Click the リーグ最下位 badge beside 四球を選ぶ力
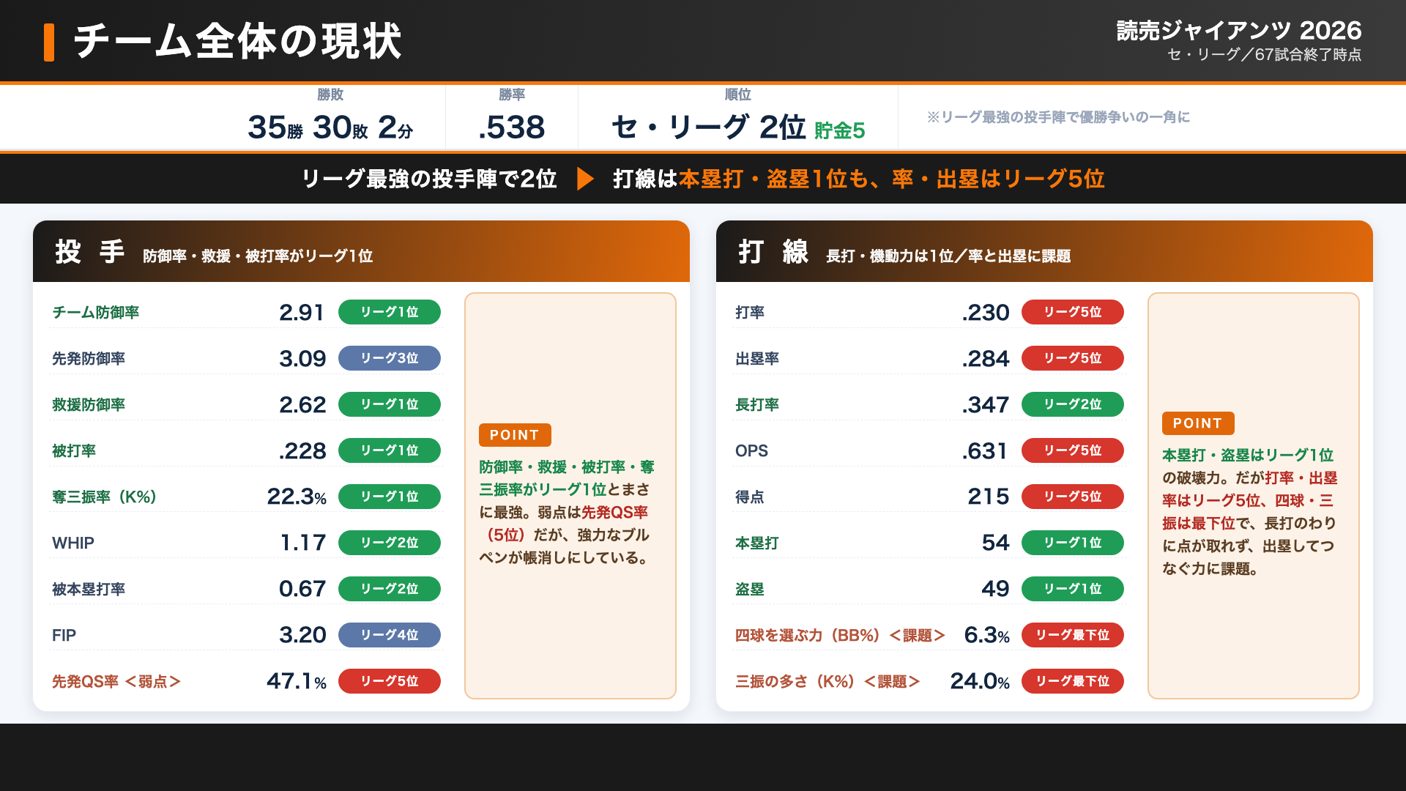 pos(1073,635)
